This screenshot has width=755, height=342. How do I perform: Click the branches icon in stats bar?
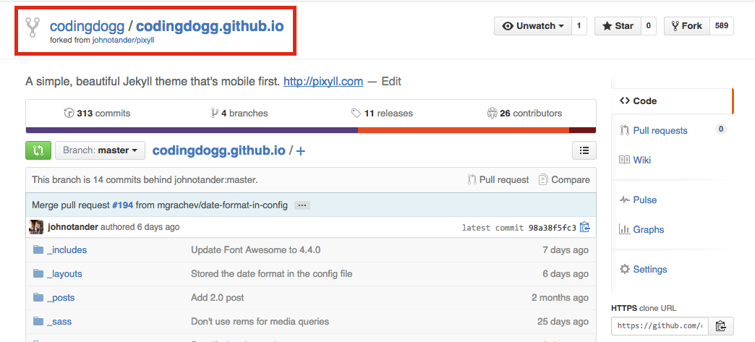pyautogui.click(x=214, y=114)
